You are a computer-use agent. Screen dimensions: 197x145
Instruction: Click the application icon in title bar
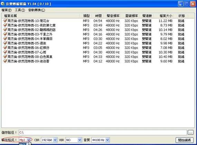(x=3, y=3)
